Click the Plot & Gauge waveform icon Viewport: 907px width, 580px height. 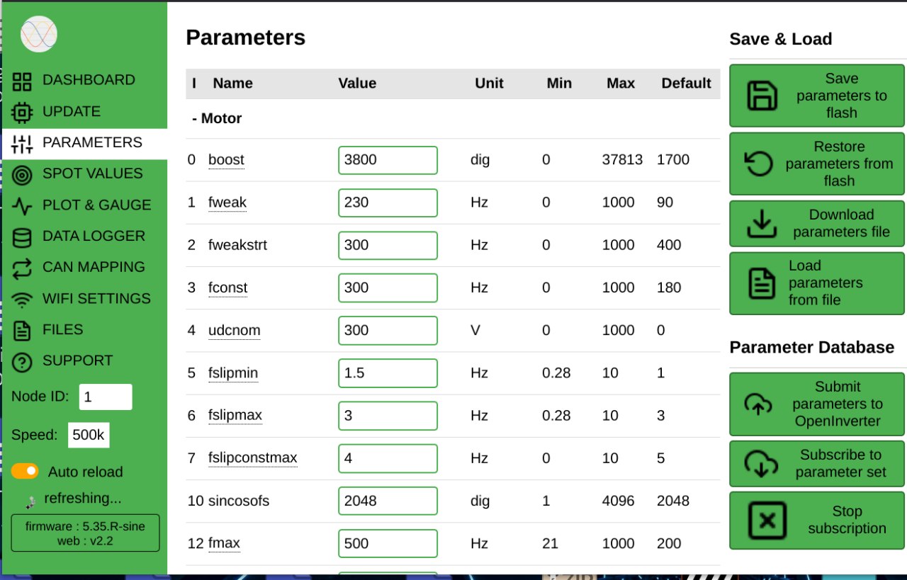[x=23, y=205]
